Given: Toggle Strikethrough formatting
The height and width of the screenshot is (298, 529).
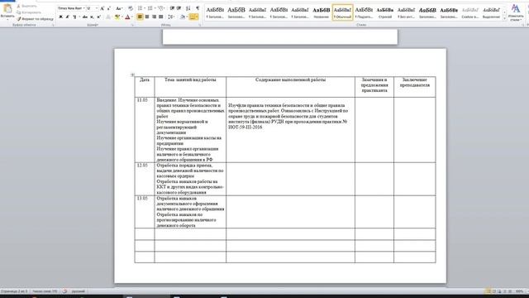Looking at the screenshot, I should coord(84,17).
